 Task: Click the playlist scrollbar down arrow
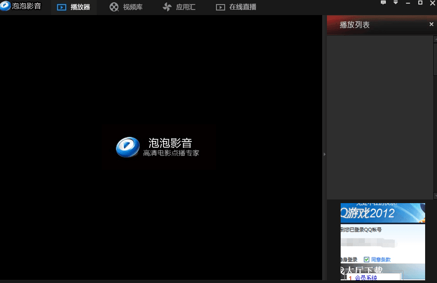coord(435,195)
